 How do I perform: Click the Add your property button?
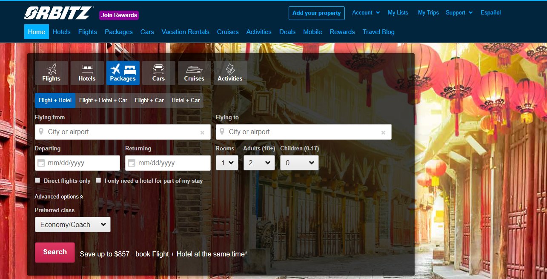coord(316,13)
